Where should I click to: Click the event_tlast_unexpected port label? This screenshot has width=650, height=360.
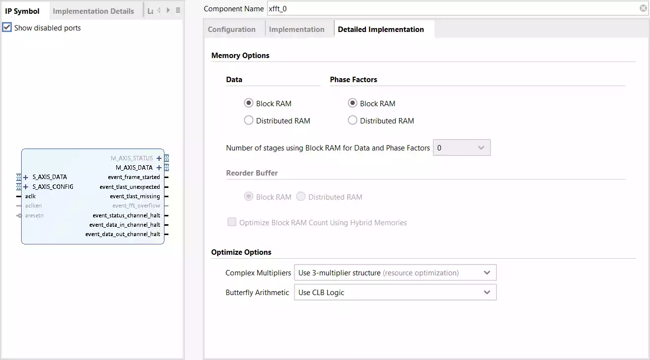pos(130,187)
